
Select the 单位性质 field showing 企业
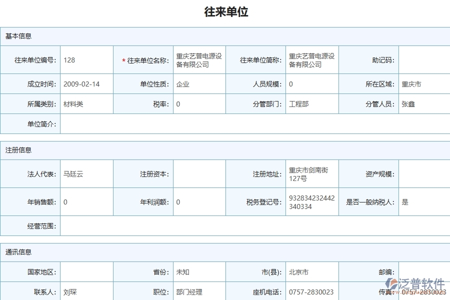pos(199,84)
